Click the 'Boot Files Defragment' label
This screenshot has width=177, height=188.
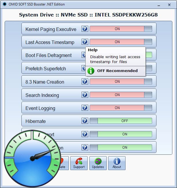[49, 56]
